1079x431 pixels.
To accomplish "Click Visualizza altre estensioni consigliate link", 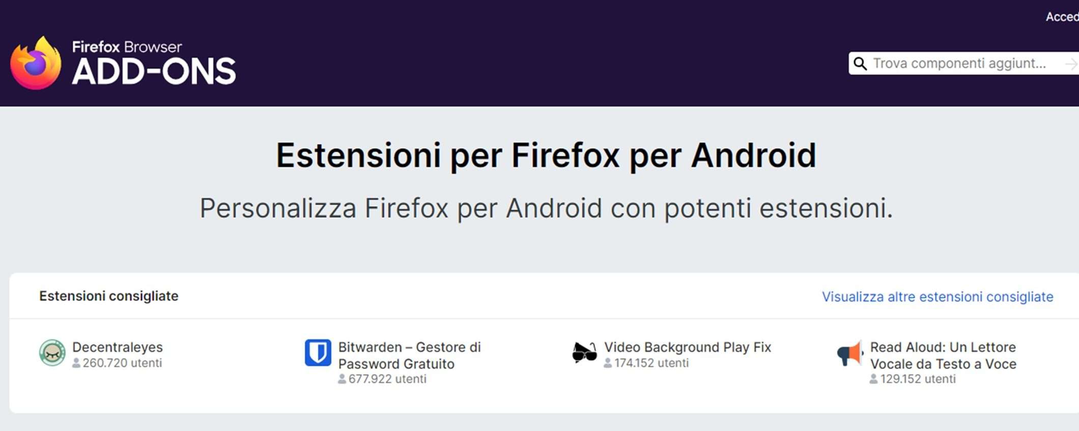I will click(x=937, y=297).
